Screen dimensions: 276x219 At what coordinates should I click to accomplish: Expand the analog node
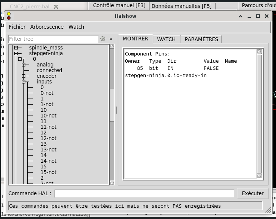pos(23,65)
